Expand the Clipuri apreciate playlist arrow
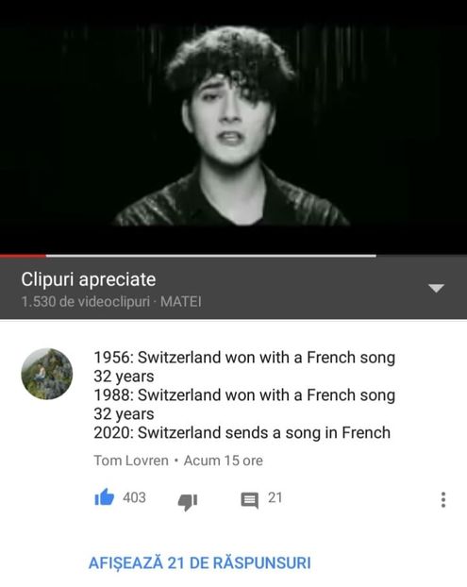 436,288
